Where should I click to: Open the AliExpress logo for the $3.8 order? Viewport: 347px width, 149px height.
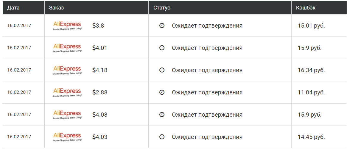pos(67,26)
